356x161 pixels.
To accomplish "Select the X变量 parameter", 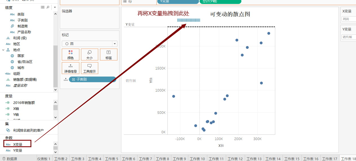I will tap(18, 144).
